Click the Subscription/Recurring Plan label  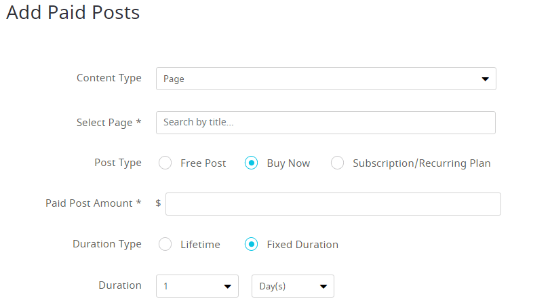tap(421, 163)
